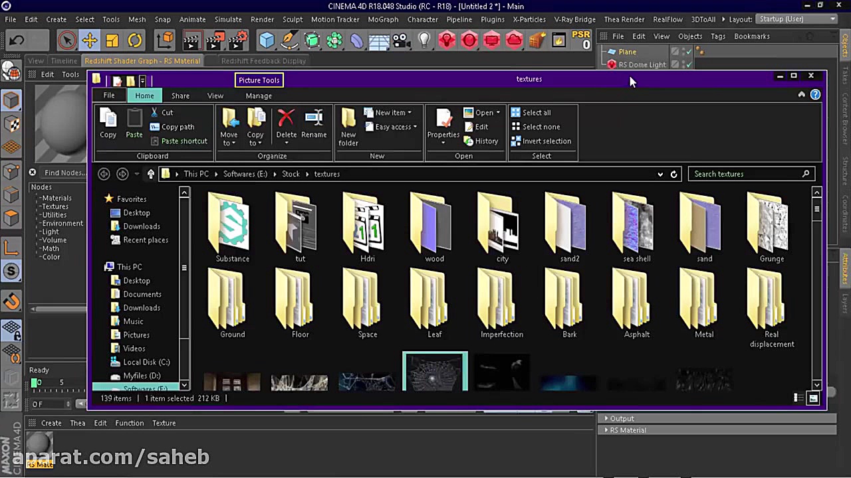This screenshot has width=851, height=478.
Task: Click the Render View icon in the toolbar
Action: (191, 40)
